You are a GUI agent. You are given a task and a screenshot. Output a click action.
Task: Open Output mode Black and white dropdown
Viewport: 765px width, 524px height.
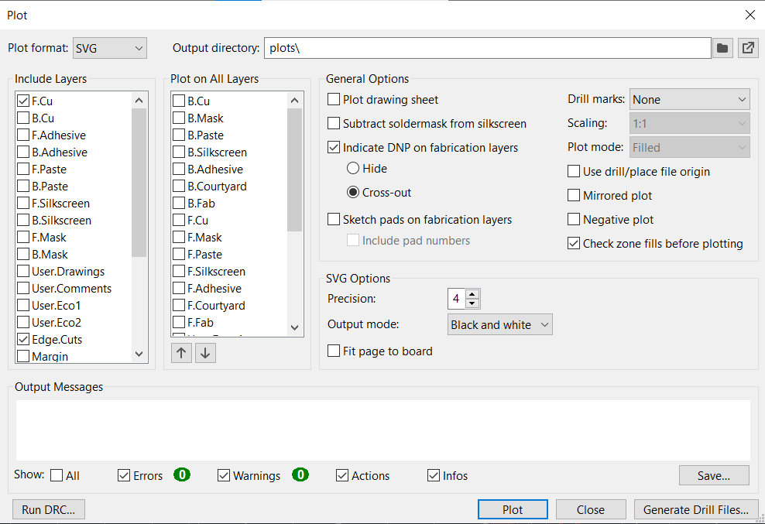click(500, 325)
